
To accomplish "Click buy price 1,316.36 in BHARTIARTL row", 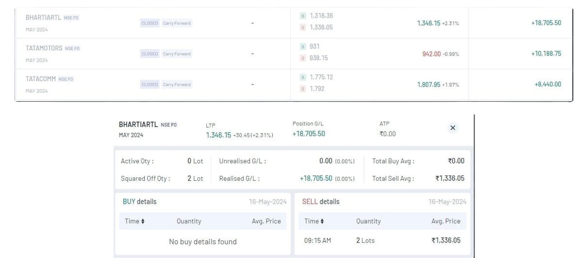I will (321, 16).
